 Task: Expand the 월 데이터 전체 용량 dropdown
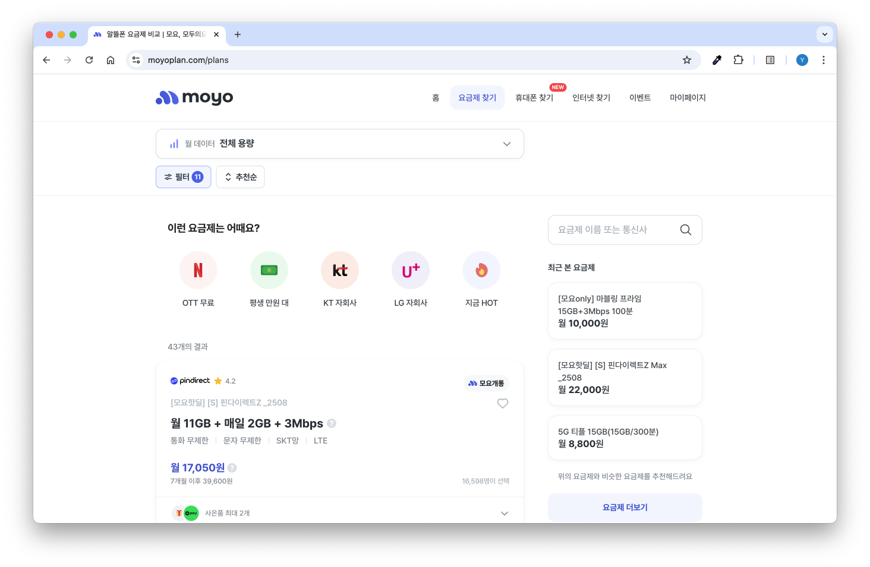click(340, 144)
